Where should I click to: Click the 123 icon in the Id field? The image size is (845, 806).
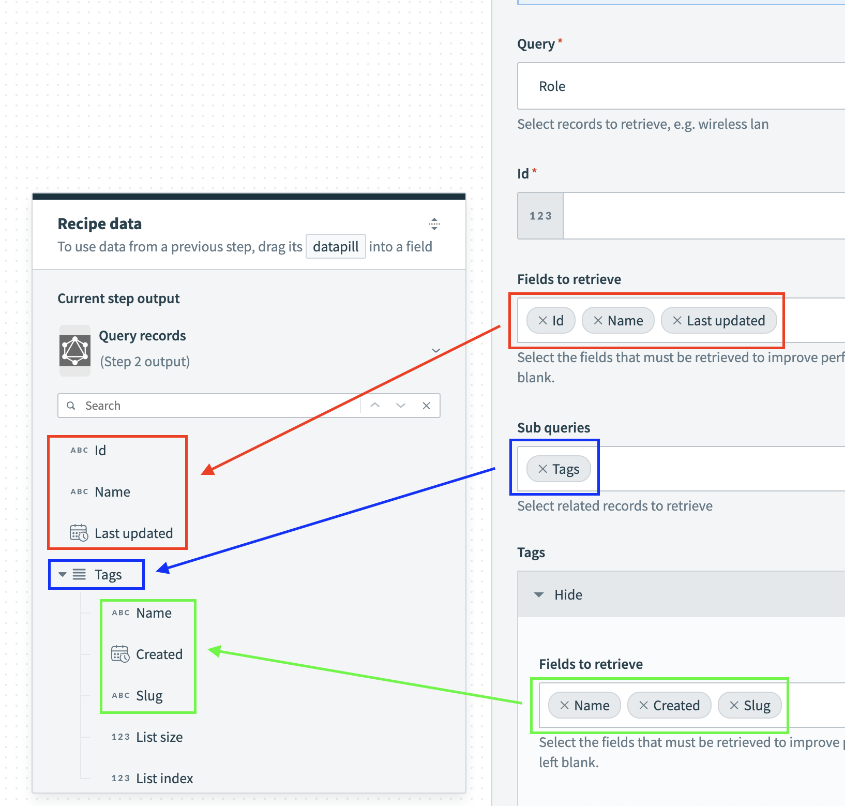point(540,216)
